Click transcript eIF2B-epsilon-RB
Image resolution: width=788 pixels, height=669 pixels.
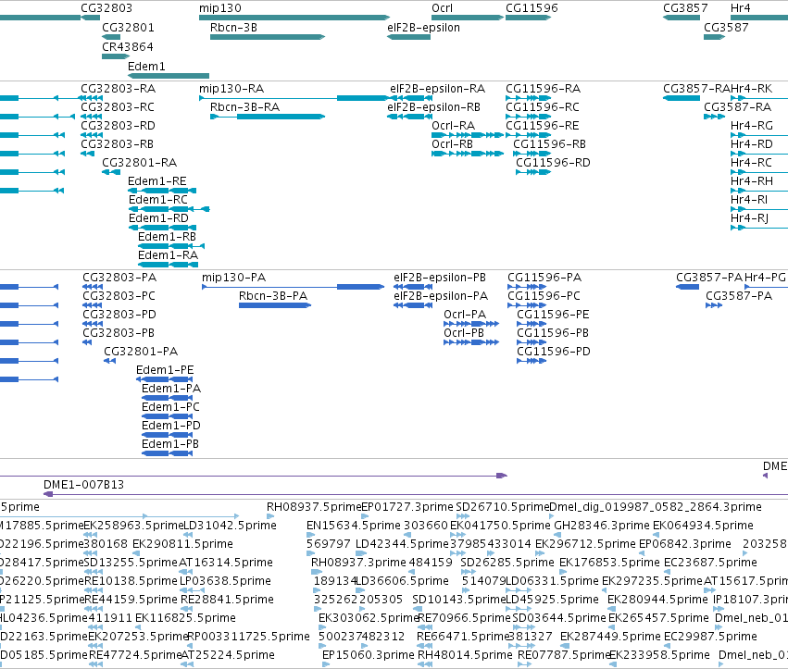(x=408, y=117)
